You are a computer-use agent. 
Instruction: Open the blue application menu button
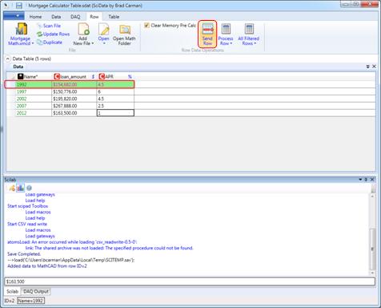tap(14, 16)
